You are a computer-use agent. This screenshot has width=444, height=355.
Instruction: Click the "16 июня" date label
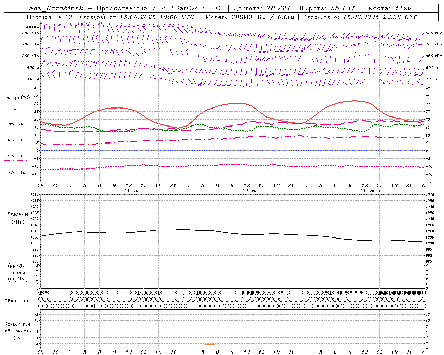pos(135,191)
